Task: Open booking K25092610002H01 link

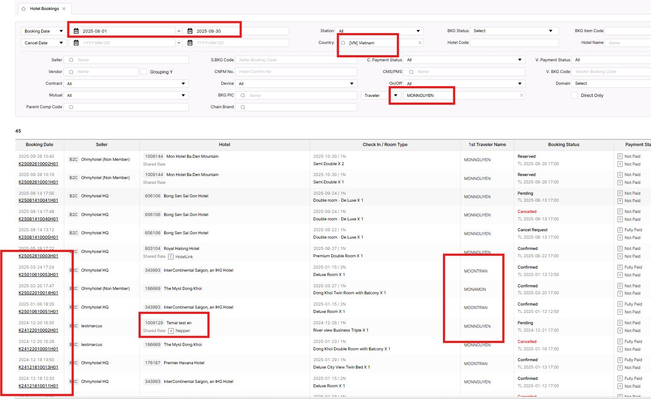Action: coord(38,164)
